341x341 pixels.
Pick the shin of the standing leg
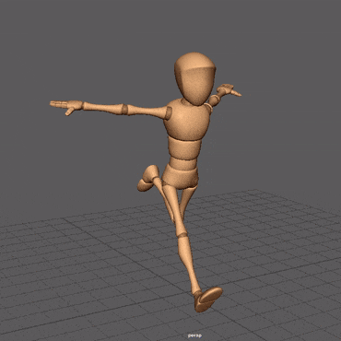(189, 265)
